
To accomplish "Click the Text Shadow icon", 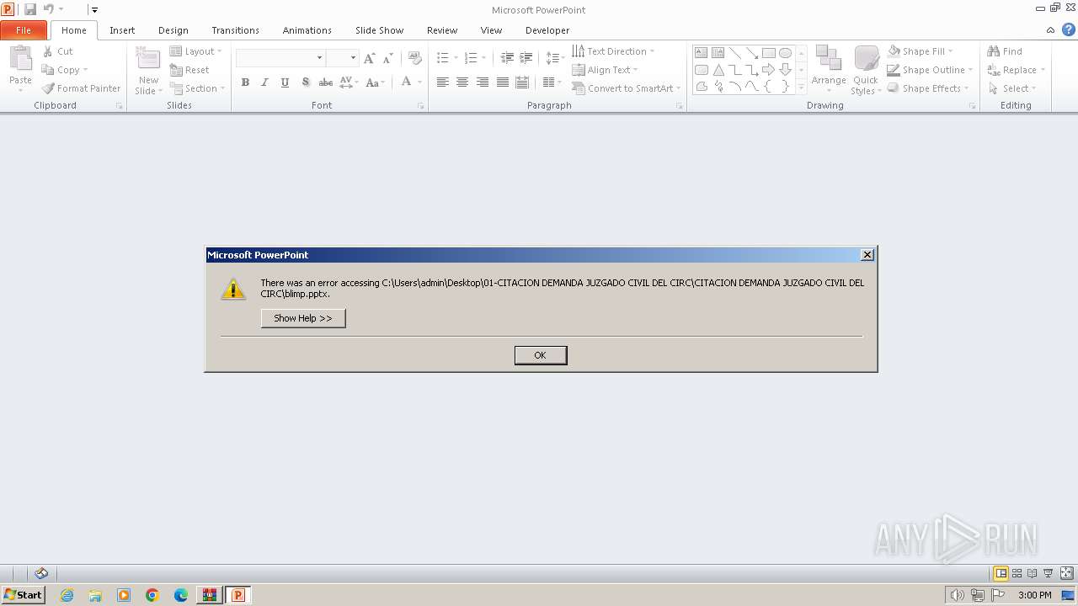I will (305, 82).
